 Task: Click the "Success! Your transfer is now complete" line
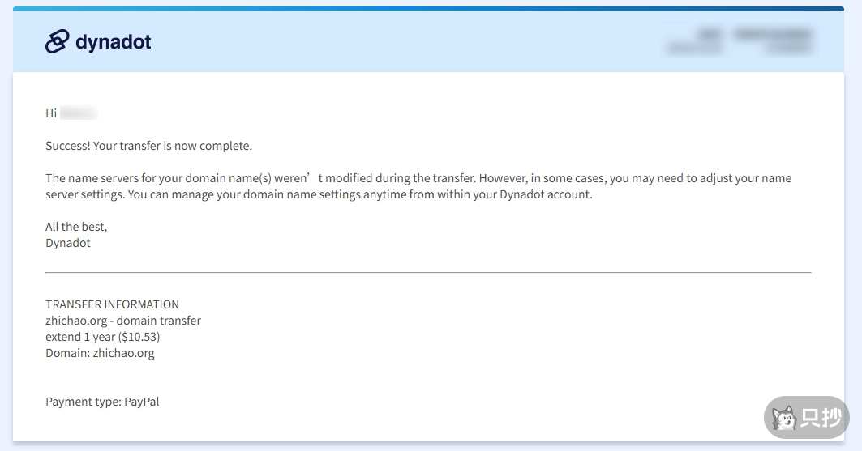pos(148,146)
